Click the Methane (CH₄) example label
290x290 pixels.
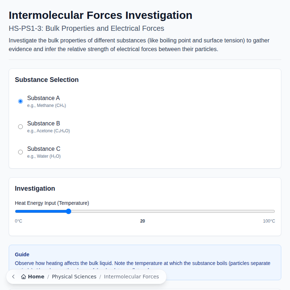(46, 105)
